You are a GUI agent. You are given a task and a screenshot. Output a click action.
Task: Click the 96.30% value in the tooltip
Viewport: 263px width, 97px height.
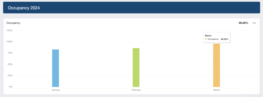pyautogui.click(x=224, y=39)
